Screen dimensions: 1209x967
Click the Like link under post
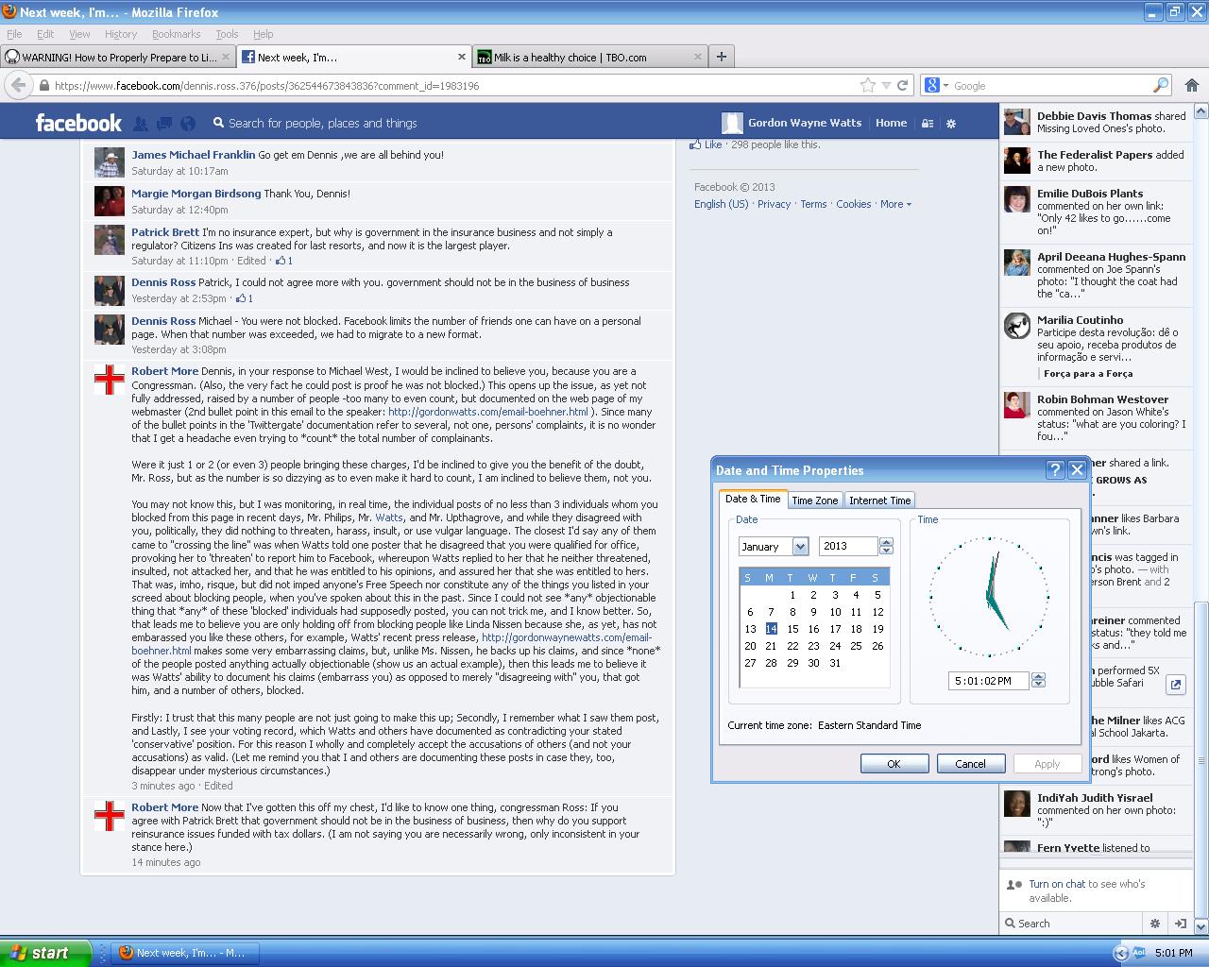tap(713, 144)
